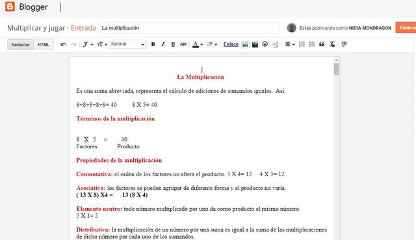This screenshot has height=240, width=416.
Task: Remove formatting from selected text
Action: (332, 44)
